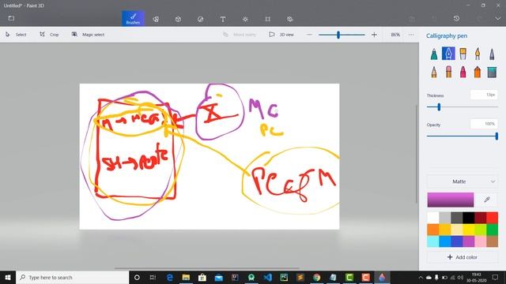Click the horizontal canvas scrollbar

coord(207,268)
